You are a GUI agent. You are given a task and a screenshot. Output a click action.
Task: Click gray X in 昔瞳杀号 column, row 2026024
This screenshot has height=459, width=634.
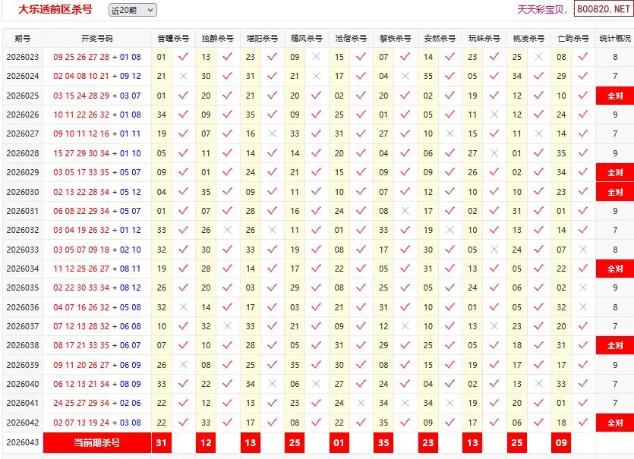point(183,76)
